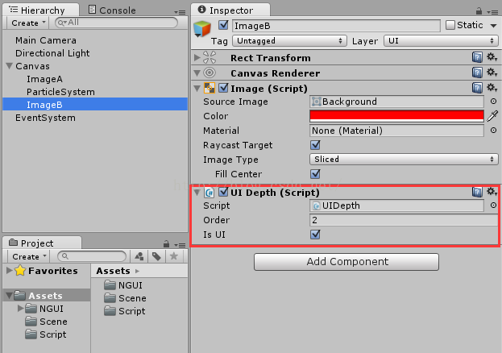Search by type in Project panel
The image size is (502, 353).
coord(139,256)
